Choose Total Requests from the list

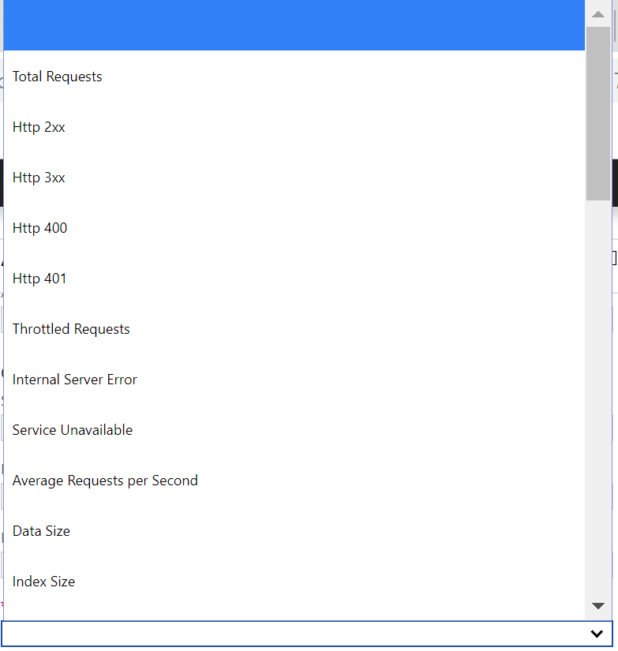tap(294, 77)
